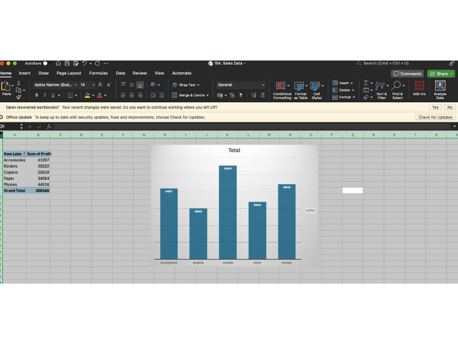The image size is (458, 344).
Task: Select the Copiers bar in chart
Action: pyautogui.click(x=228, y=212)
